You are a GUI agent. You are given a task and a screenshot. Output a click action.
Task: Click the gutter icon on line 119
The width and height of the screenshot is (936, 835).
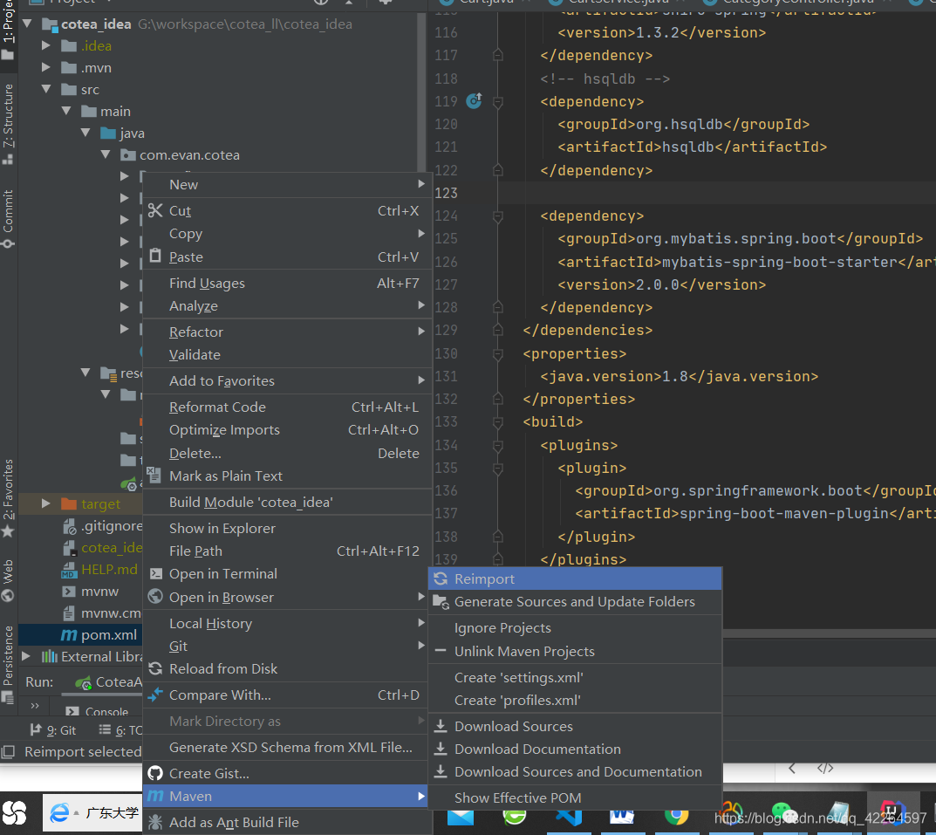474,101
